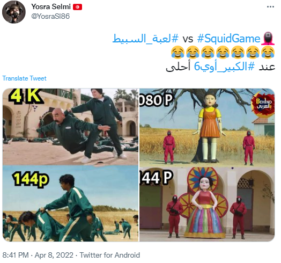
Task: Click the Squid Game guard hashtag emoji
Action: (x=268, y=39)
